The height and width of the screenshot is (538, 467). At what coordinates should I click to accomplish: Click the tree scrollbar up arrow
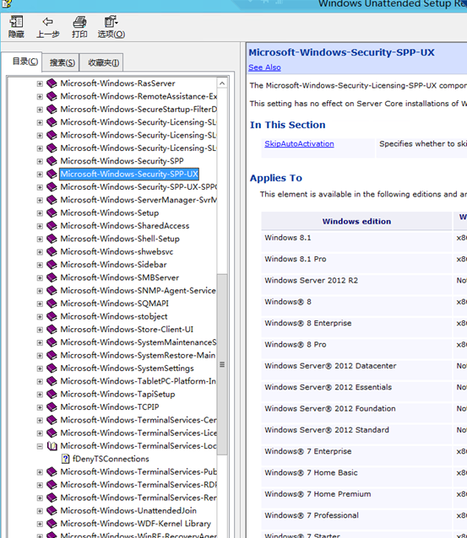tap(222, 83)
